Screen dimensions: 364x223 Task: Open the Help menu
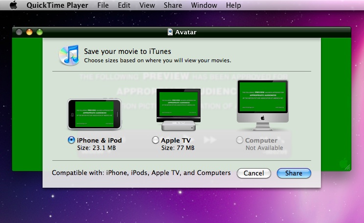[x=233, y=5]
